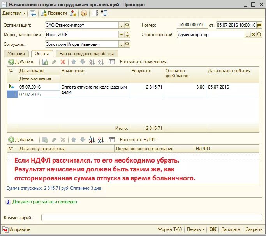
Task: Move accrual row up with arrow
Action: point(74,62)
